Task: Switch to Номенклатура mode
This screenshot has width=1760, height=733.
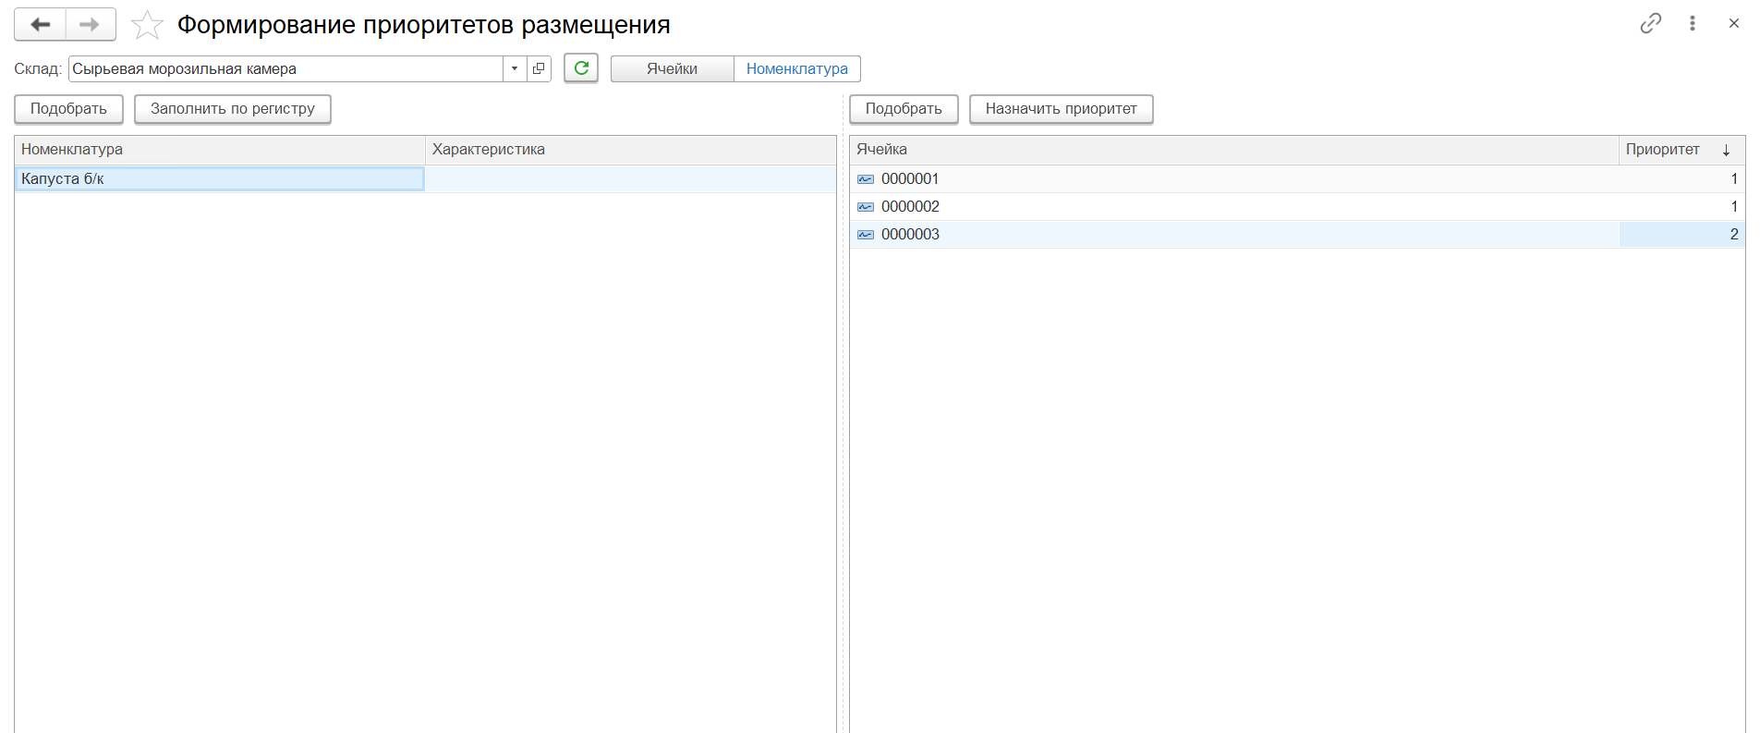Action: click(x=796, y=69)
